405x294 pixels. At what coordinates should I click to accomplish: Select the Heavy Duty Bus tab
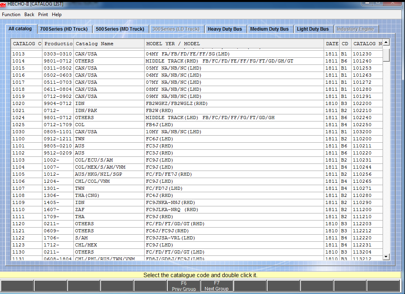coord(225,29)
